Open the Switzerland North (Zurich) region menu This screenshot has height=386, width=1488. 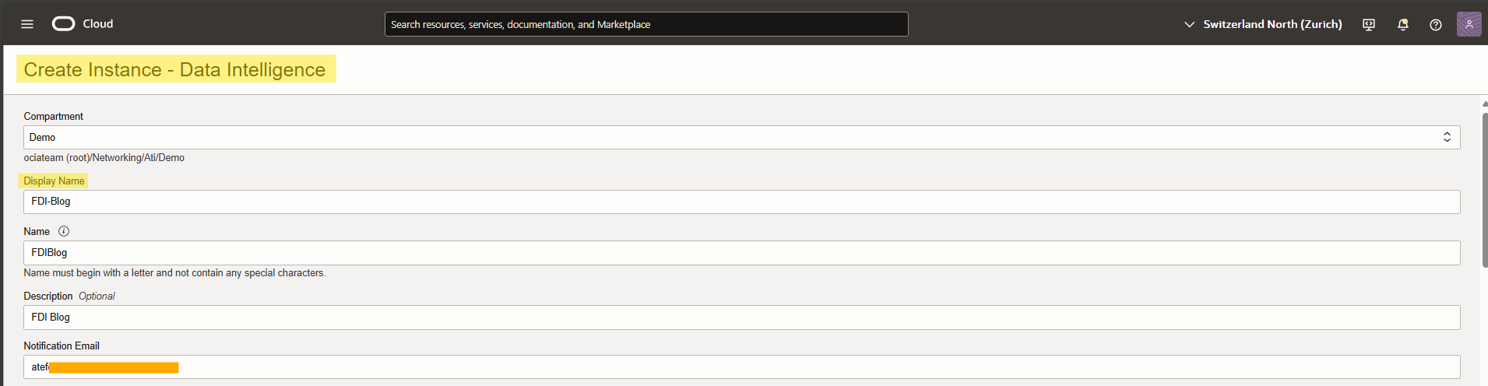point(1272,25)
